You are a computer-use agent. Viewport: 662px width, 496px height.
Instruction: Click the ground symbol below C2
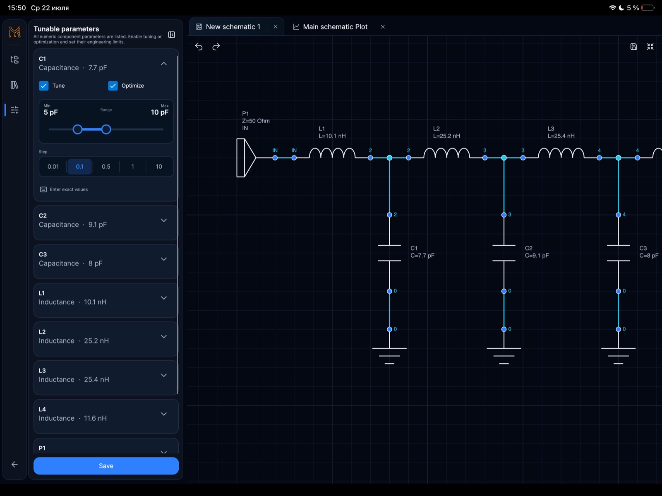[504, 356]
